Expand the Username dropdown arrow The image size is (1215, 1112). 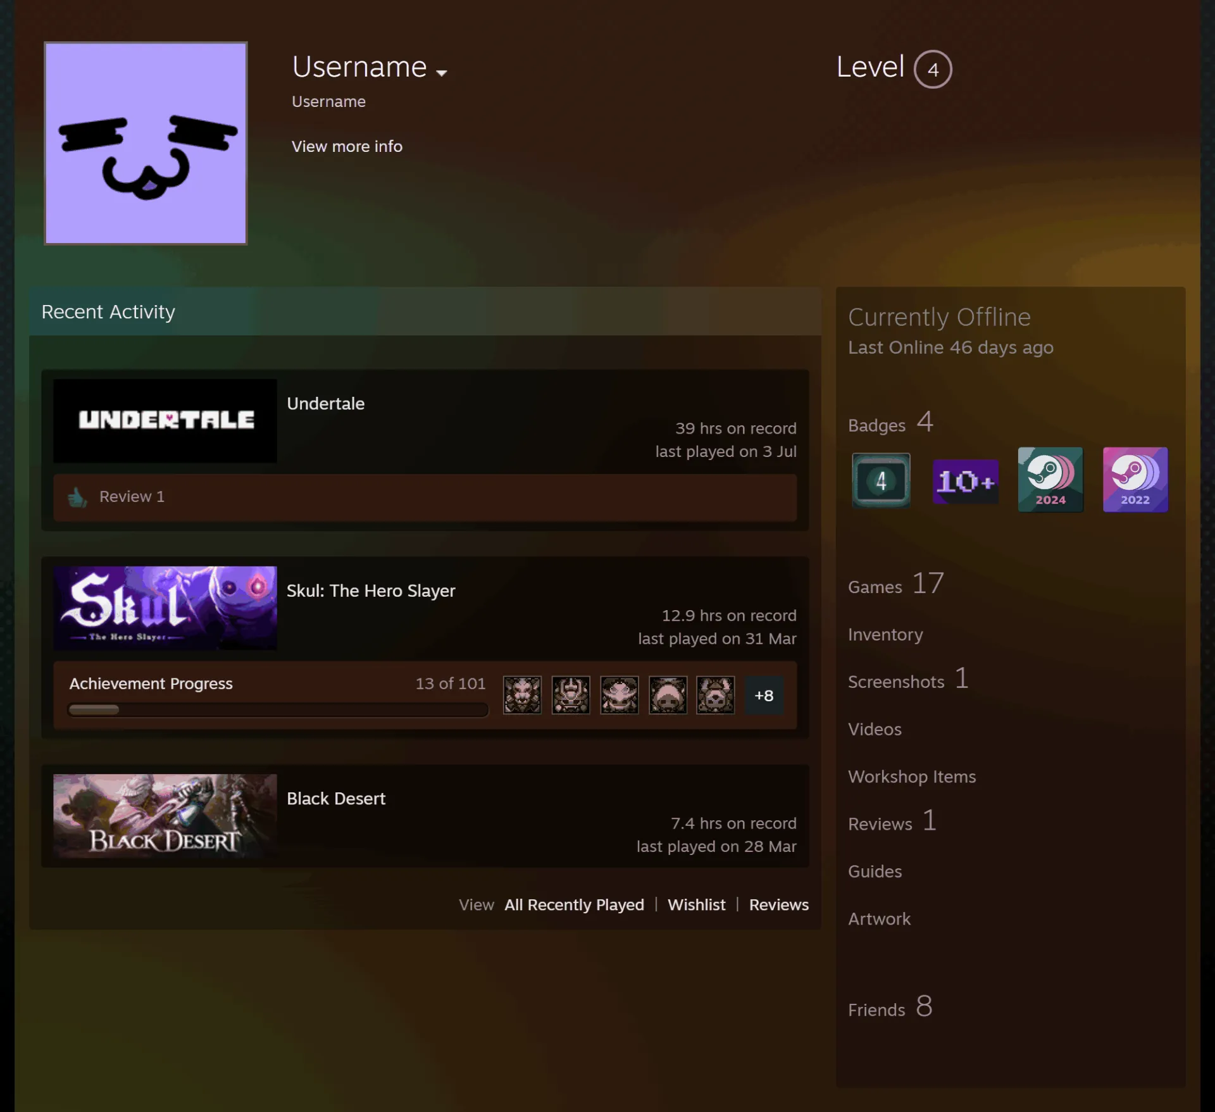pyautogui.click(x=442, y=73)
